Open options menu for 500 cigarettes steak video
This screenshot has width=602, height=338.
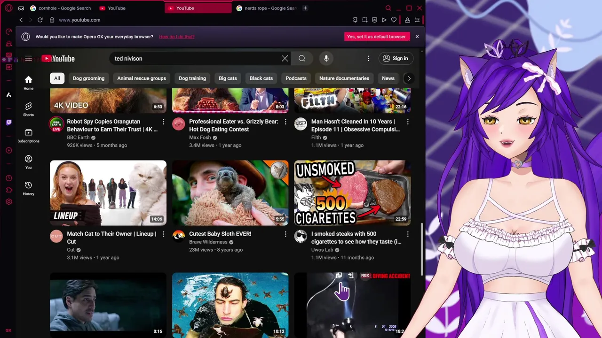click(408, 234)
